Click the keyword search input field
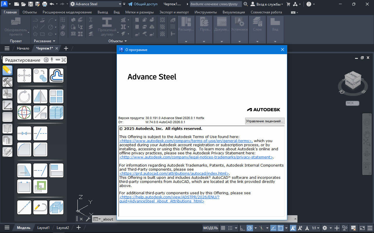The width and height of the screenshot is (374, 233). pyautogui.click(x=216, y=4)
